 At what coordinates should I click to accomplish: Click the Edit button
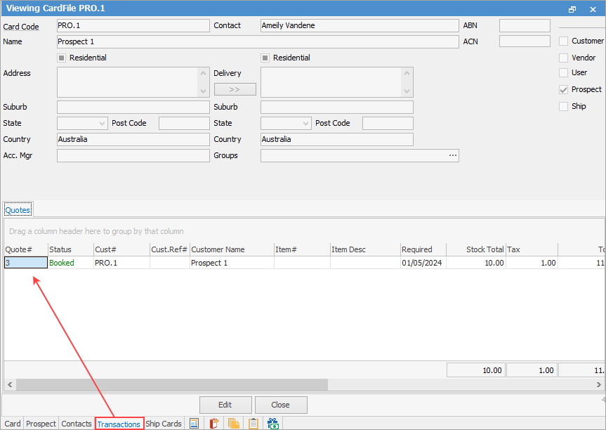(225, 405)
